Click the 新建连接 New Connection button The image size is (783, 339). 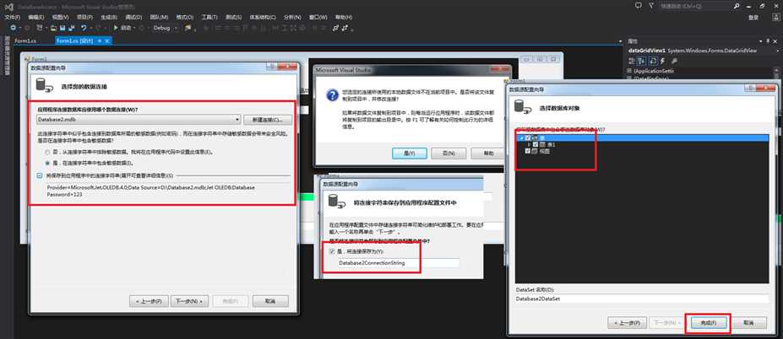(268, 120)
